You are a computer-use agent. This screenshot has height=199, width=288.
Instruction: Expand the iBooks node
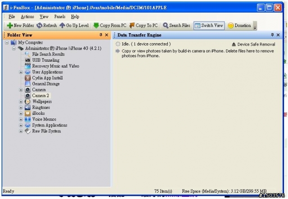[21, 113]
